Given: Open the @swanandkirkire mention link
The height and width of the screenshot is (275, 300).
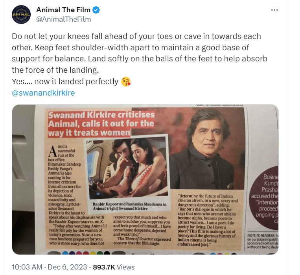Looking at the screenshot, I should [x=43, y=93].
